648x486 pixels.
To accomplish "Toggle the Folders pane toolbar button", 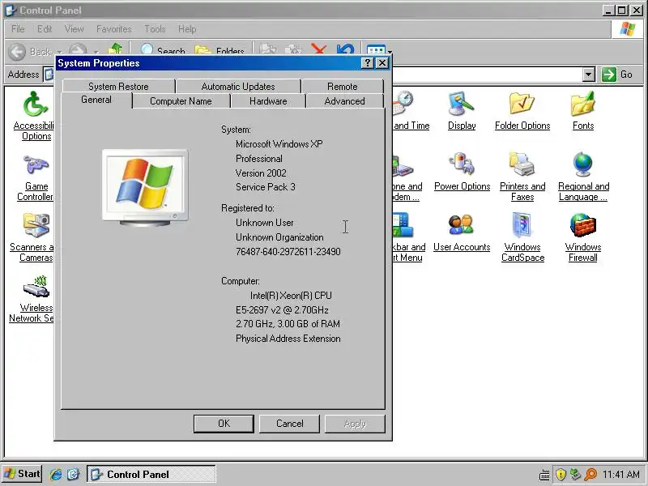I will (220, 50).
